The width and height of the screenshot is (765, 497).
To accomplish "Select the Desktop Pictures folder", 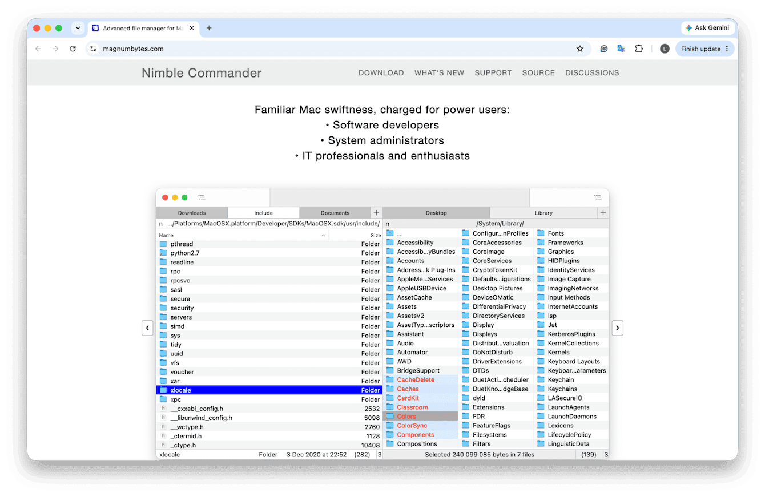I will [x=496, y=288].
